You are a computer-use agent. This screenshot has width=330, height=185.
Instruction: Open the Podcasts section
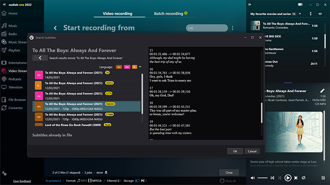[x=11, y=79]
